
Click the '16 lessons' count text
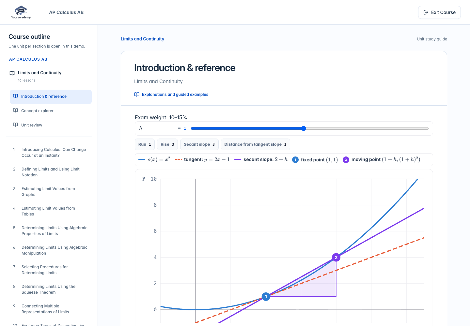(x=27, y=80)
